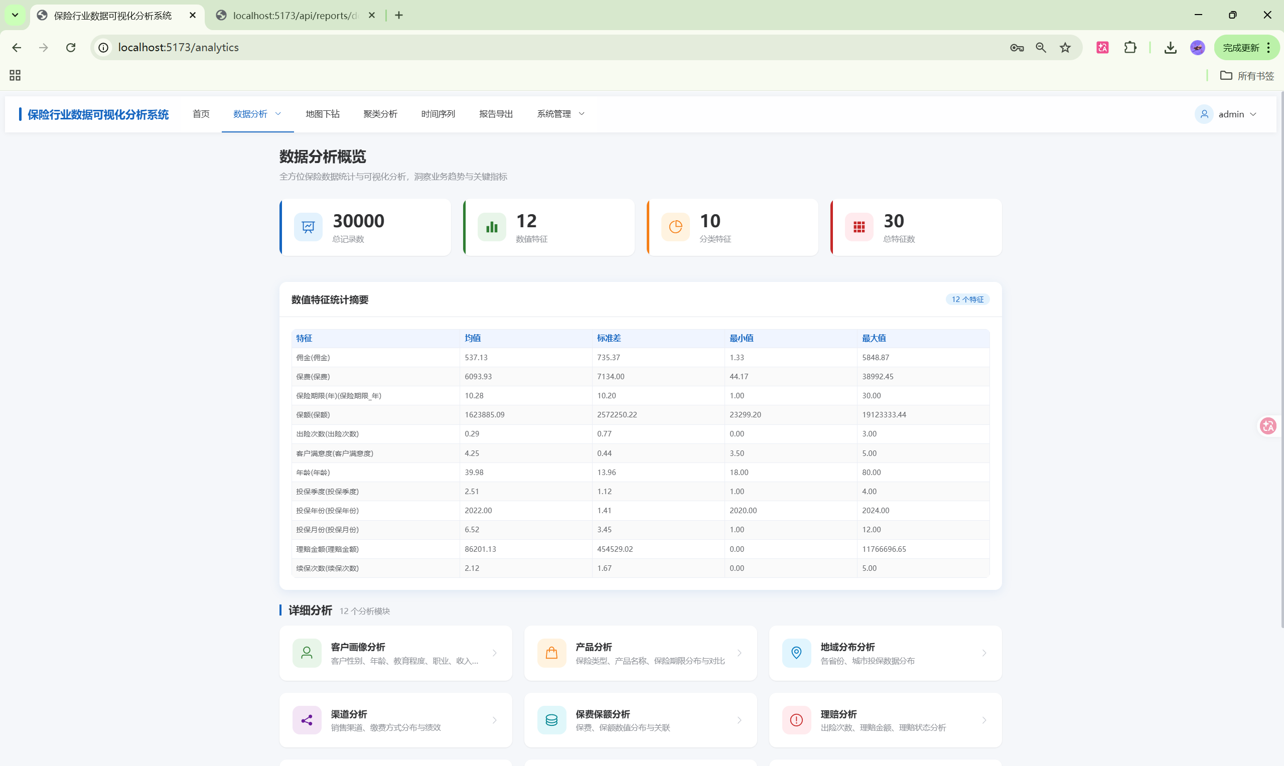Click the floating translate icon at right edge
Viewport: 1284px width, 766px height.
coord(1268,426)
